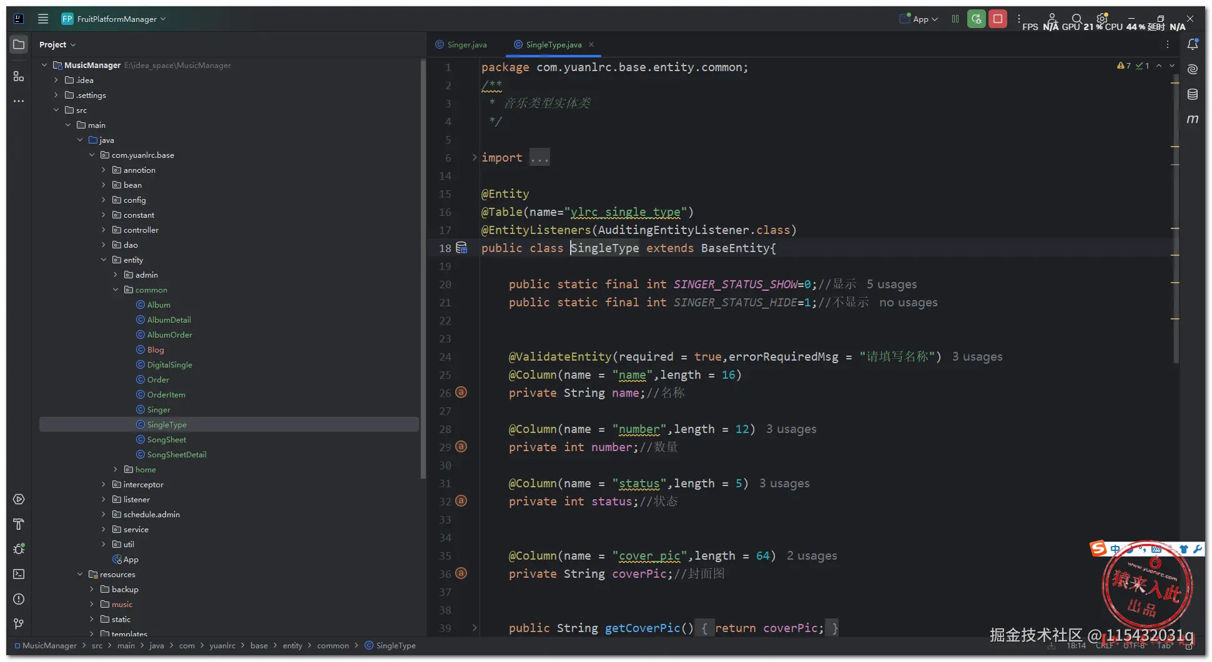The image size is (1212, 662).
Task: Click the 3 usages hint beside ValidateEntity
Action: [977, 356]
